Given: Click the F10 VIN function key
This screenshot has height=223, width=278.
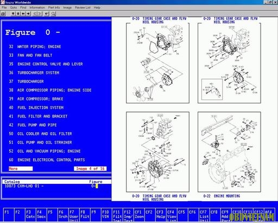Looking at the screenshot, I should (x=106, y=215).
